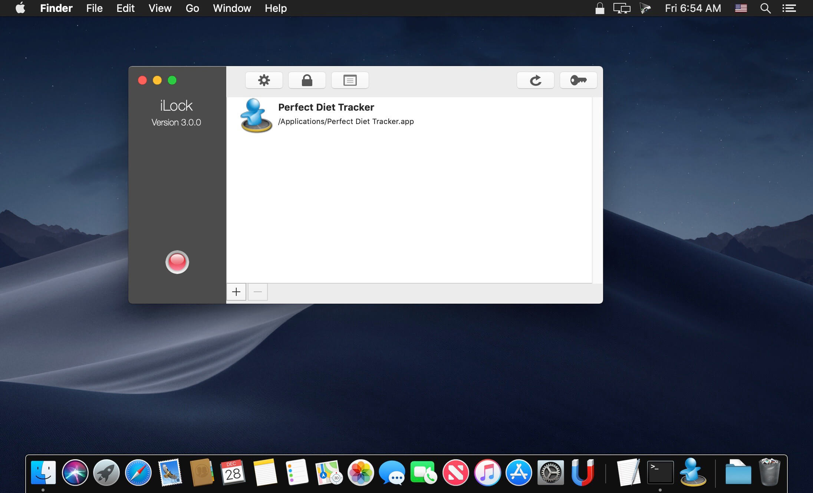
Task: Launch Maps from the Dock
Action: click(x=329, y=473)
